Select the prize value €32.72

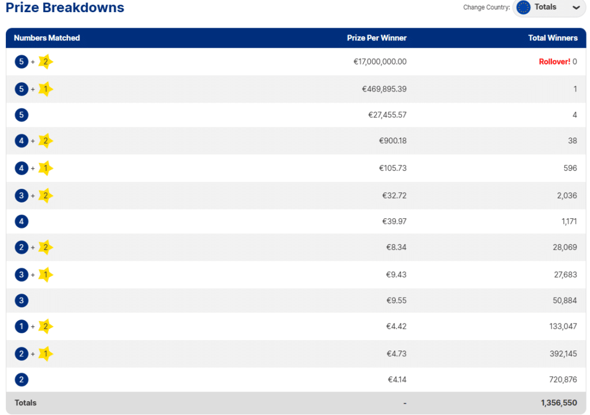coord(394,196)
